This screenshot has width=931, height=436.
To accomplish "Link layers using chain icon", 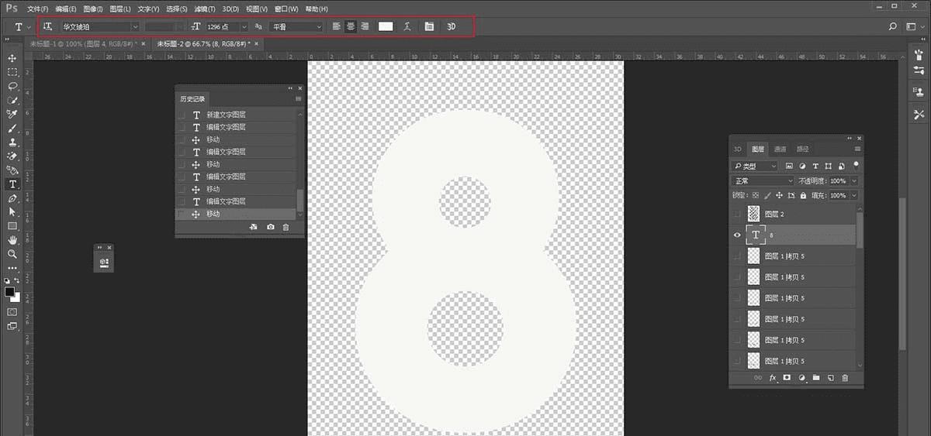I will click(758, 378).
